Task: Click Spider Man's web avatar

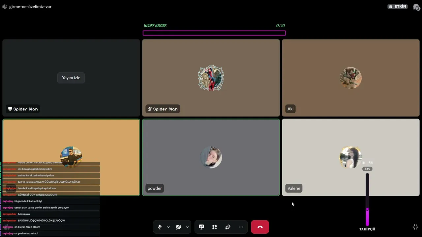Action: (x=211, y=78)
